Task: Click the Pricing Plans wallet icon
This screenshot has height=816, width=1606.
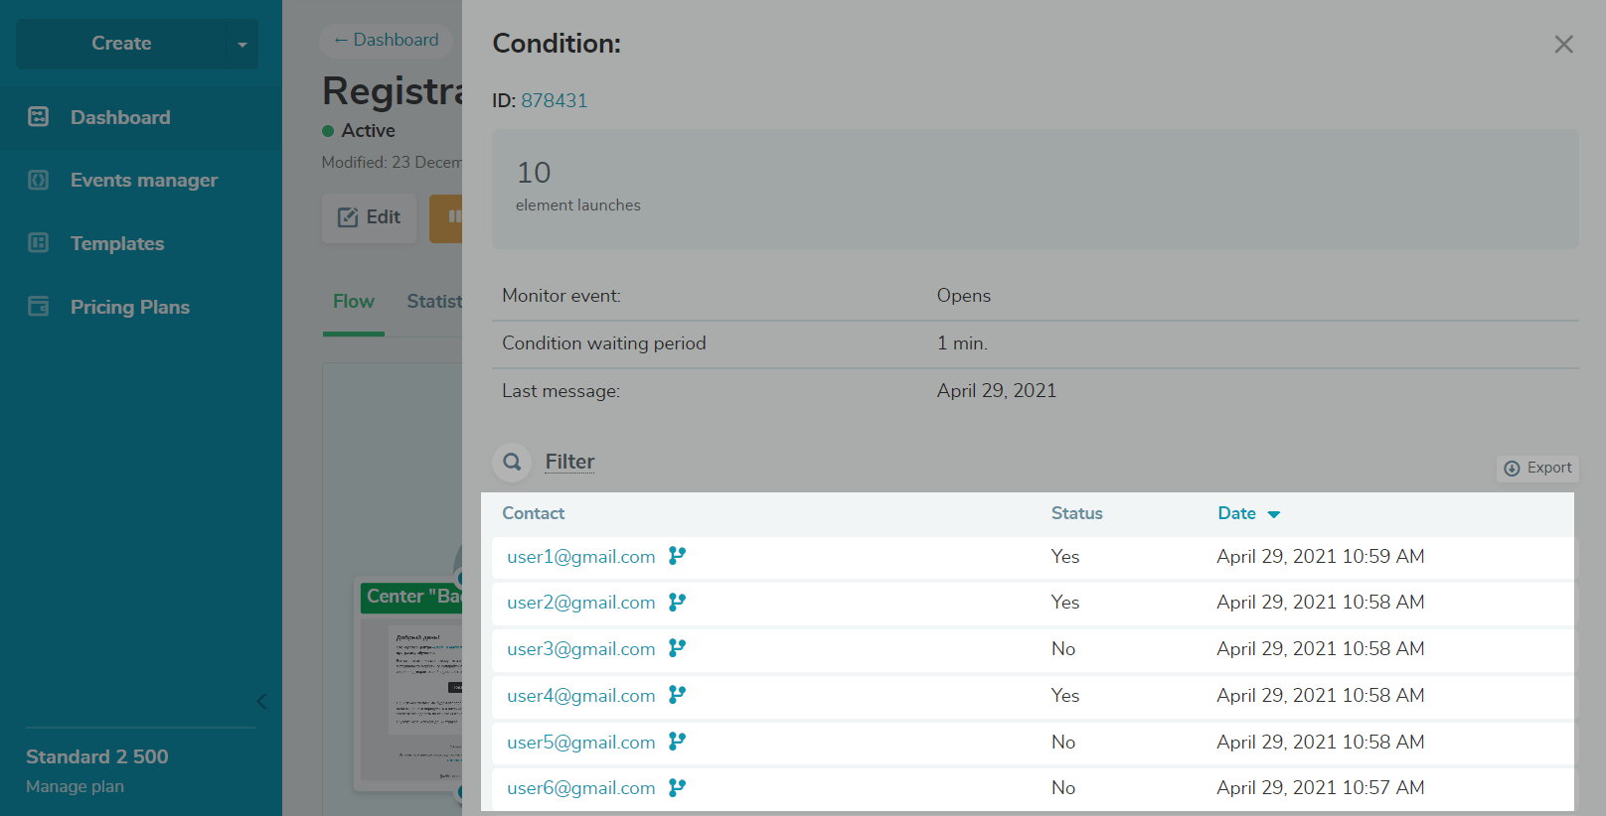Action: [39, 307]
